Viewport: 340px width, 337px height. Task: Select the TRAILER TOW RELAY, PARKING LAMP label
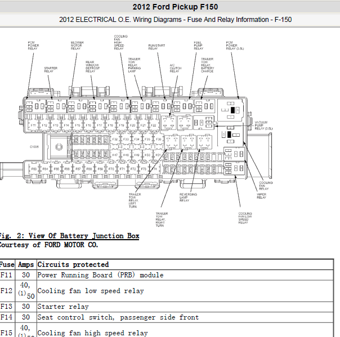click(134, 65)
